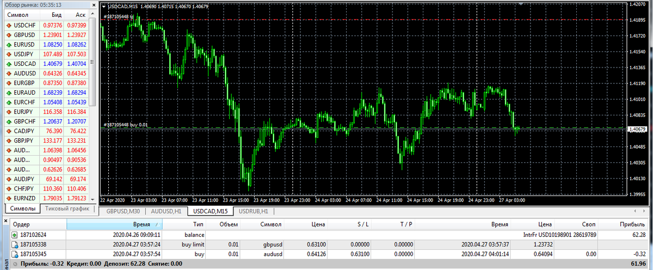The height and width of the screenshot is (270, 653).
Task: Click the up-arrow icon beside EURCHF
Action: [x=9, y=102]
